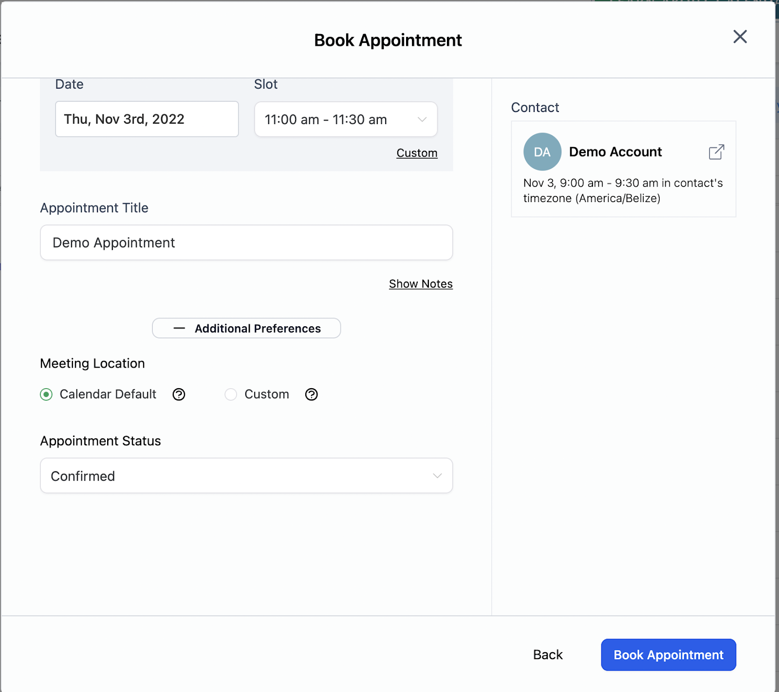Select Calendar Default meeting location
The width and height of the screenshot is (779, 692).
[46, 394]
